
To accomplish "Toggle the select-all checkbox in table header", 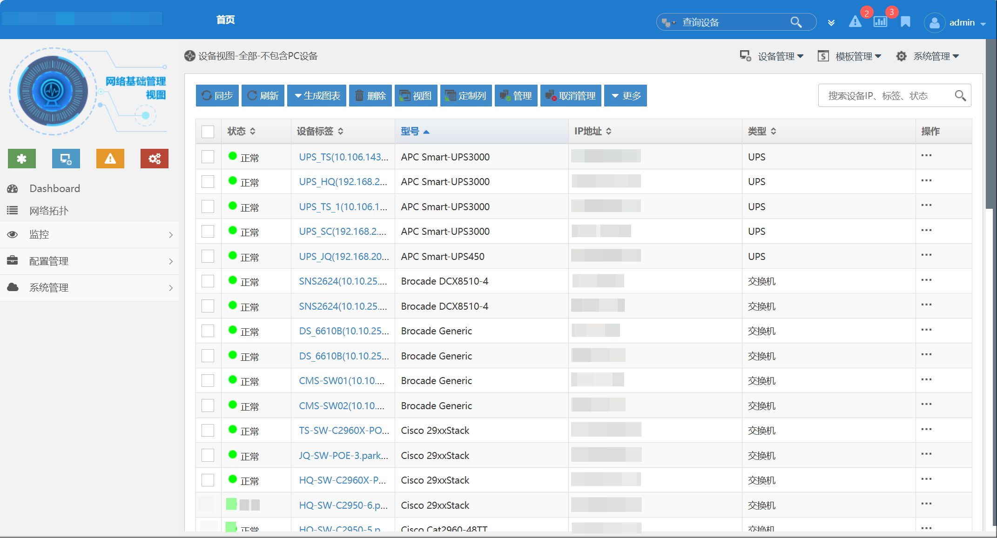I will coord(208,132).
